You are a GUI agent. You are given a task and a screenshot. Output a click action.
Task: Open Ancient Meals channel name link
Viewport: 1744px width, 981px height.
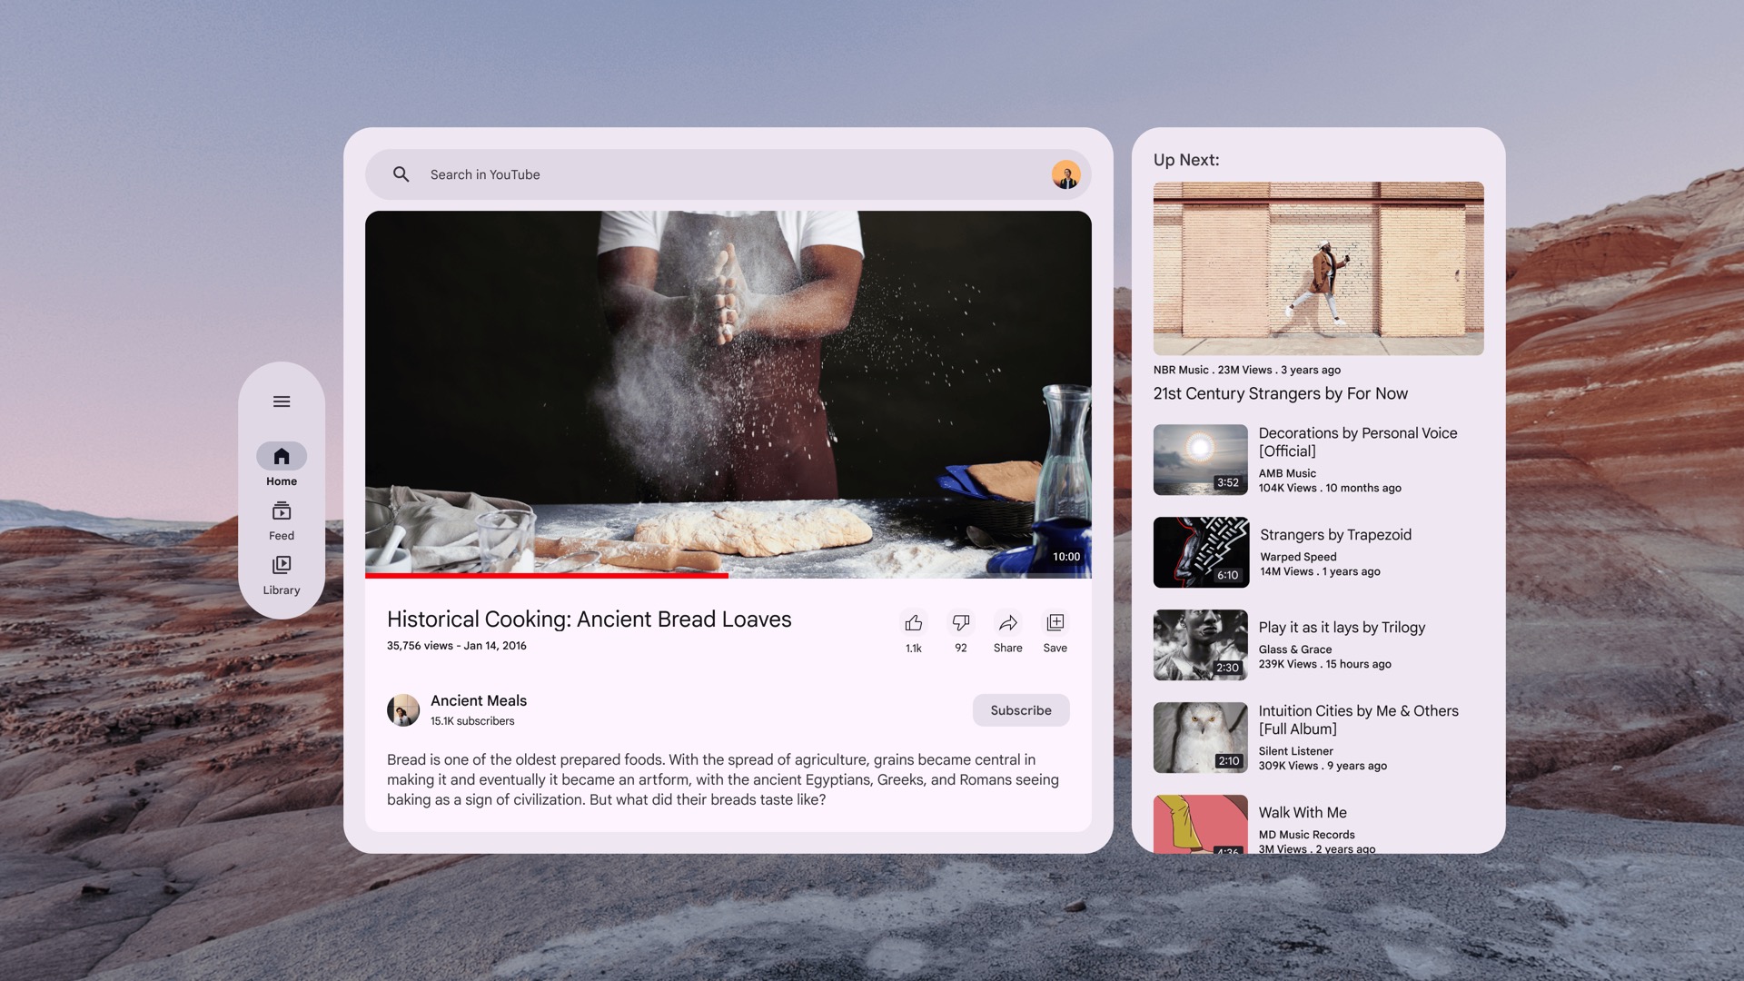click(479, 700)
